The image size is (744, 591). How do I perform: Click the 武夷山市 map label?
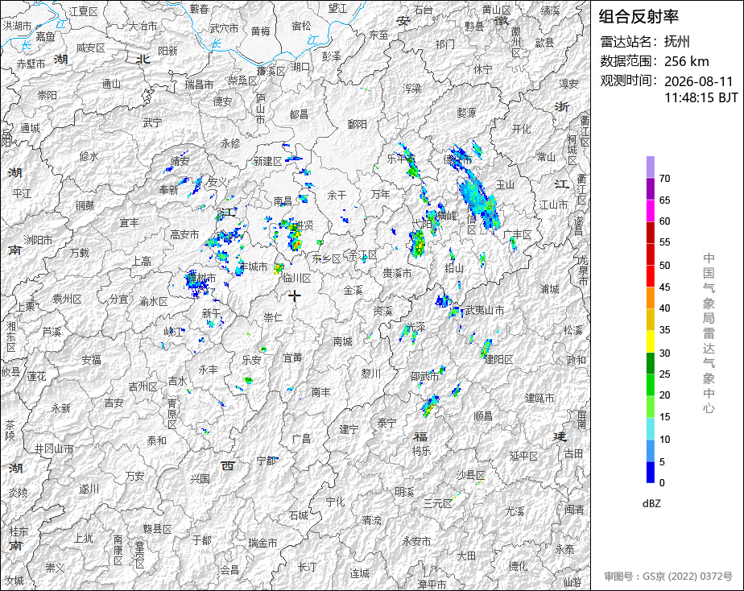[x=485, y=310]
